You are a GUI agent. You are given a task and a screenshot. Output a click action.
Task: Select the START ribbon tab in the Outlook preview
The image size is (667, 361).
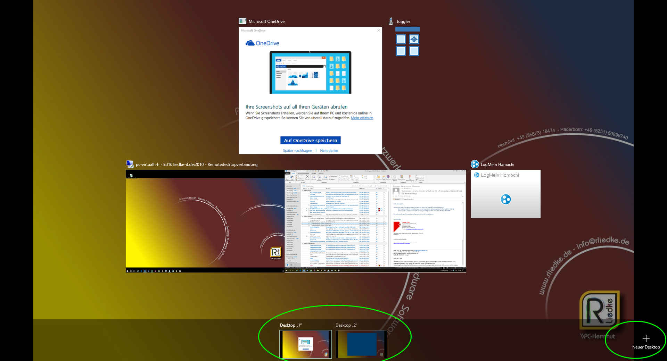coord(294,173)
